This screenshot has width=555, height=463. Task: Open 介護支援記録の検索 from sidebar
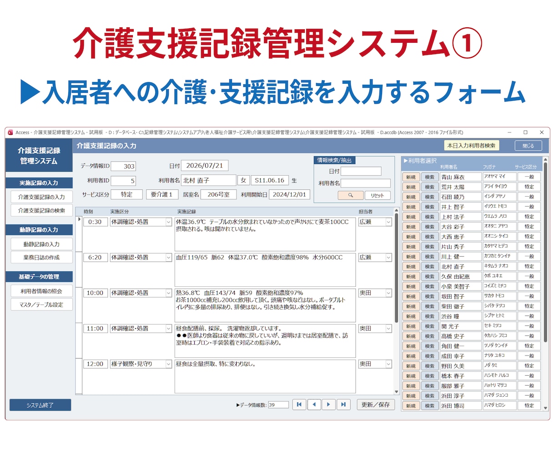point(41,210)
